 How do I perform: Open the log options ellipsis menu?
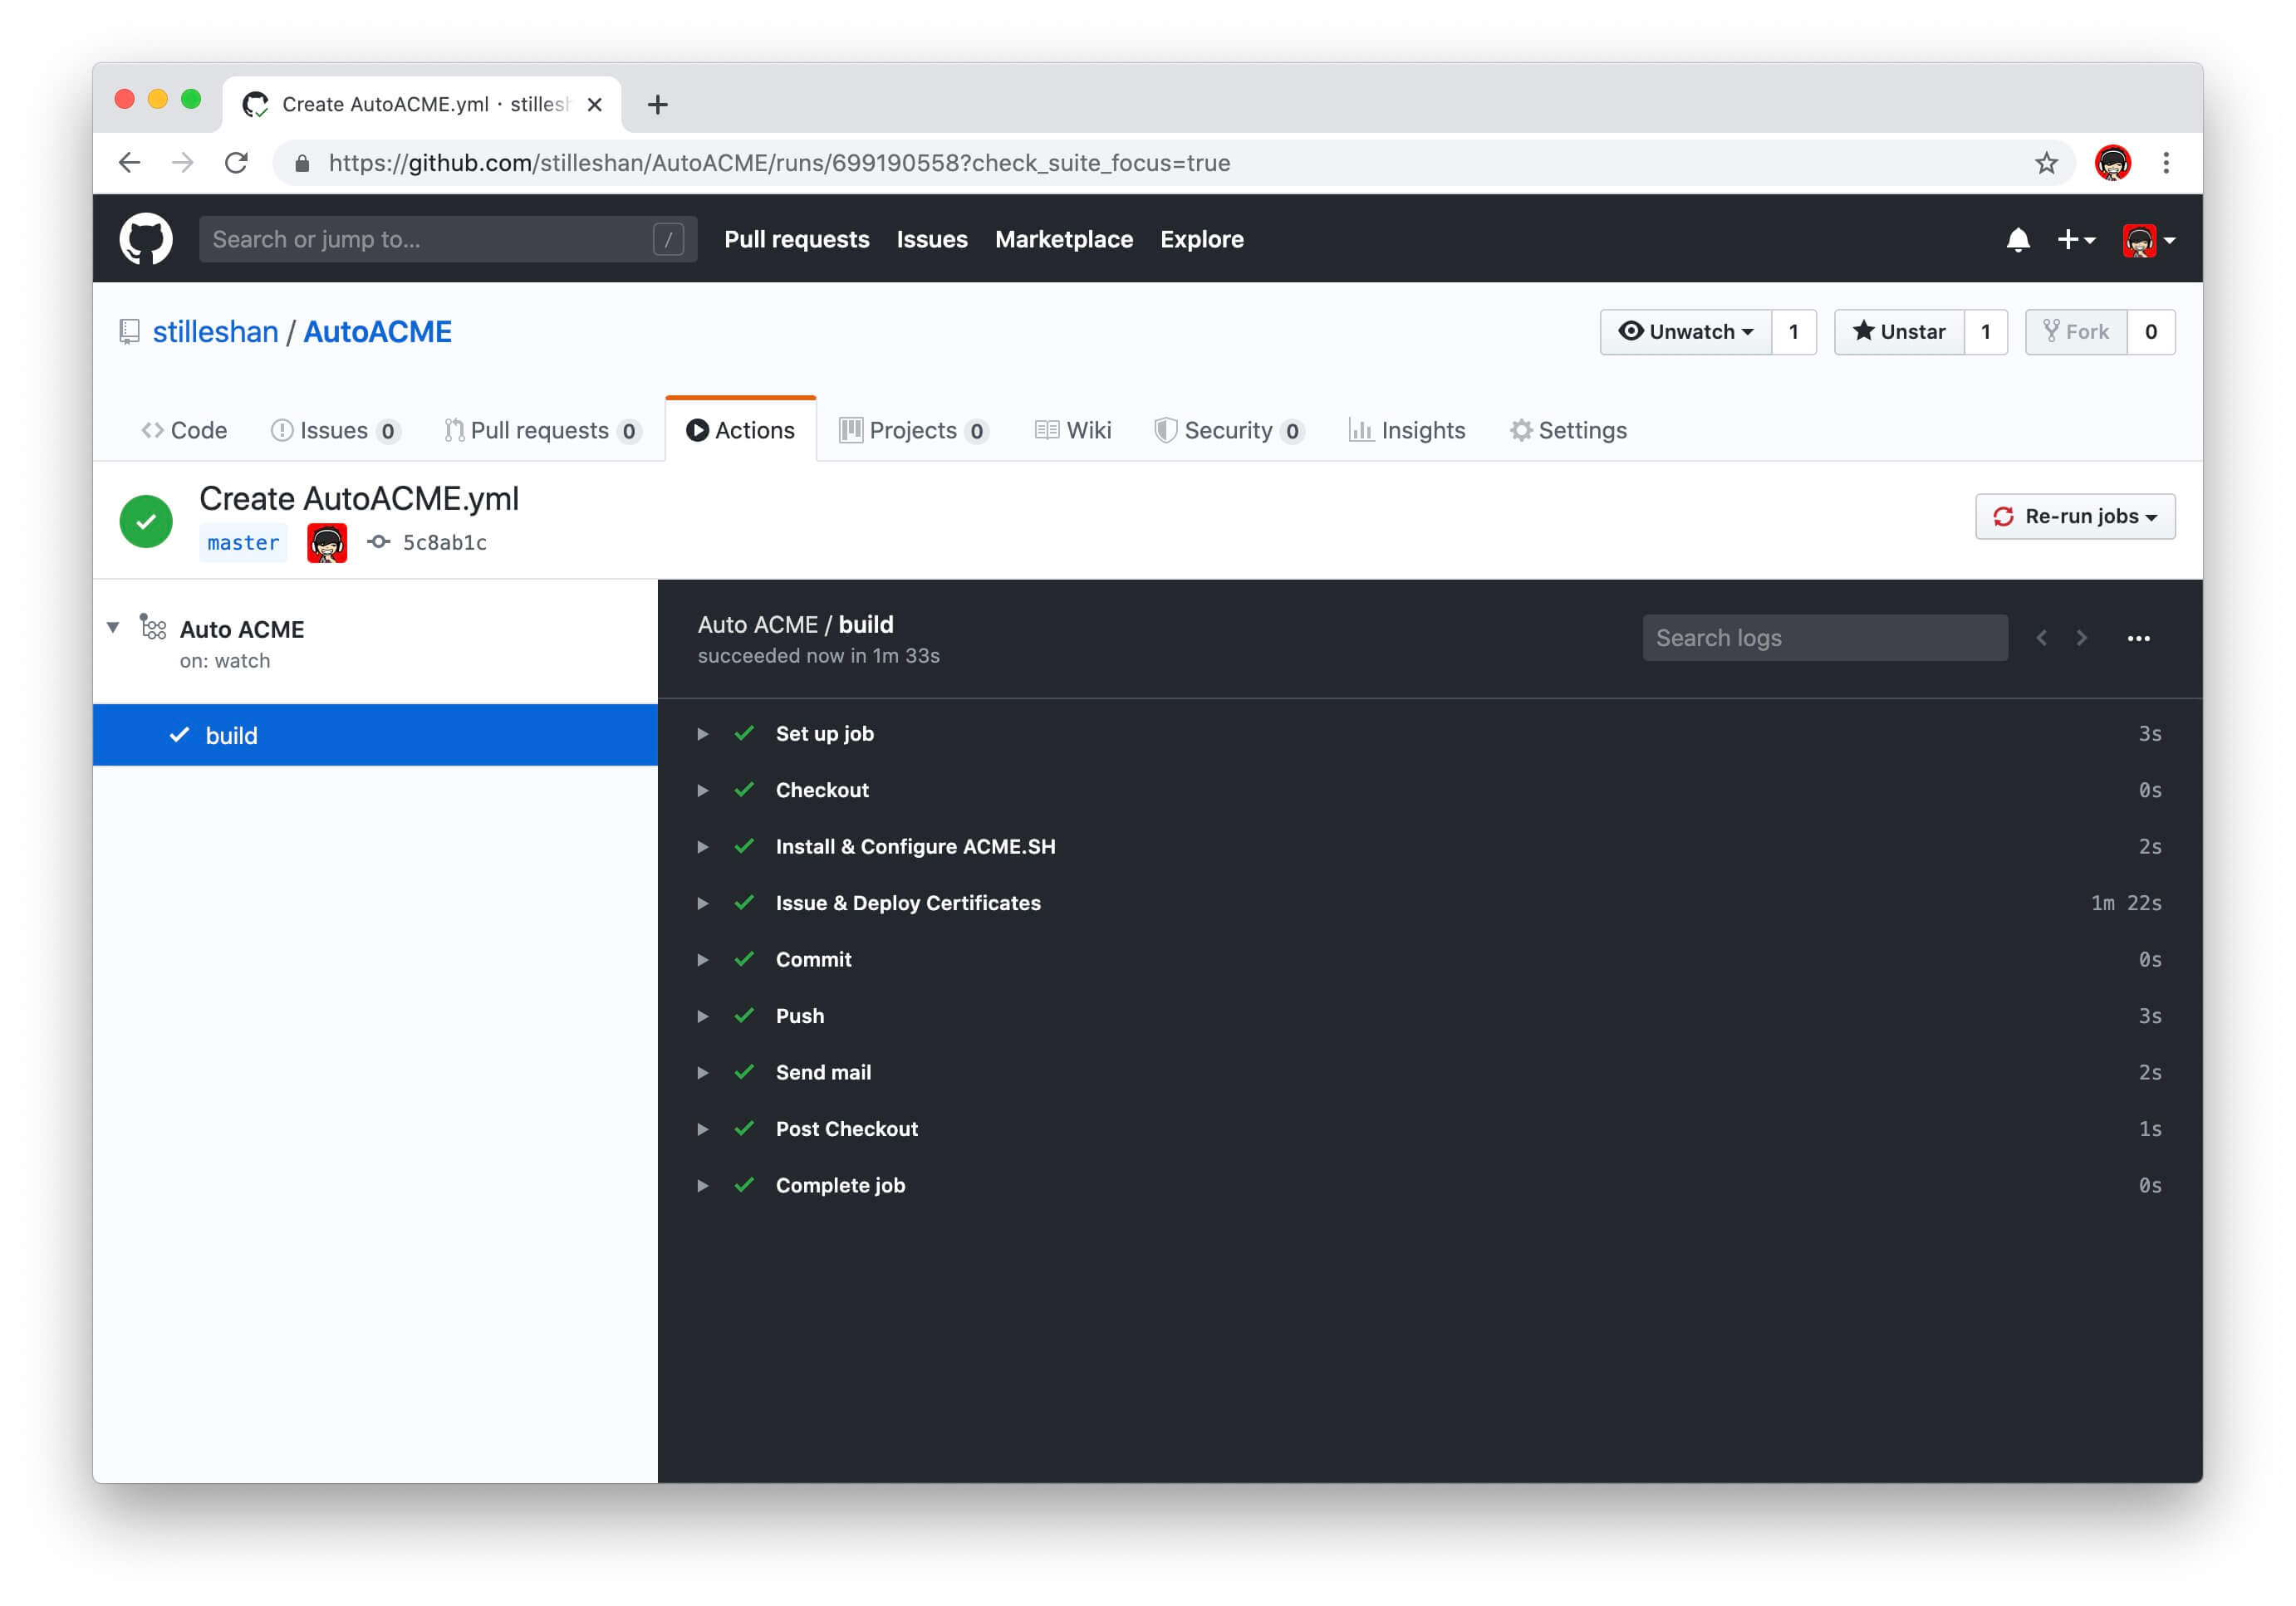click(x=2138, y=638)
